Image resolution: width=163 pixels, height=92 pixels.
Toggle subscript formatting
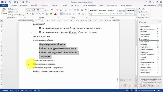click(x=40, y=14)
